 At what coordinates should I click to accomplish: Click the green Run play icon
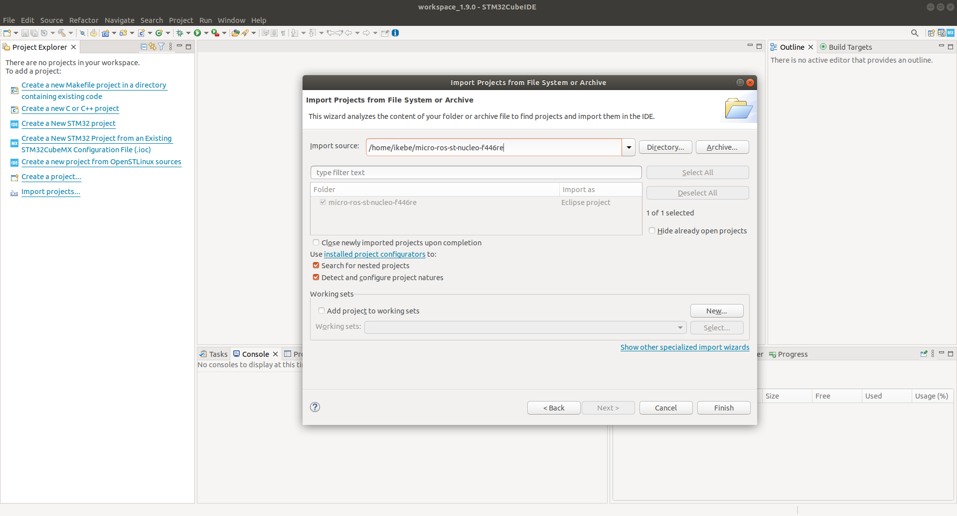pos(197,33)
